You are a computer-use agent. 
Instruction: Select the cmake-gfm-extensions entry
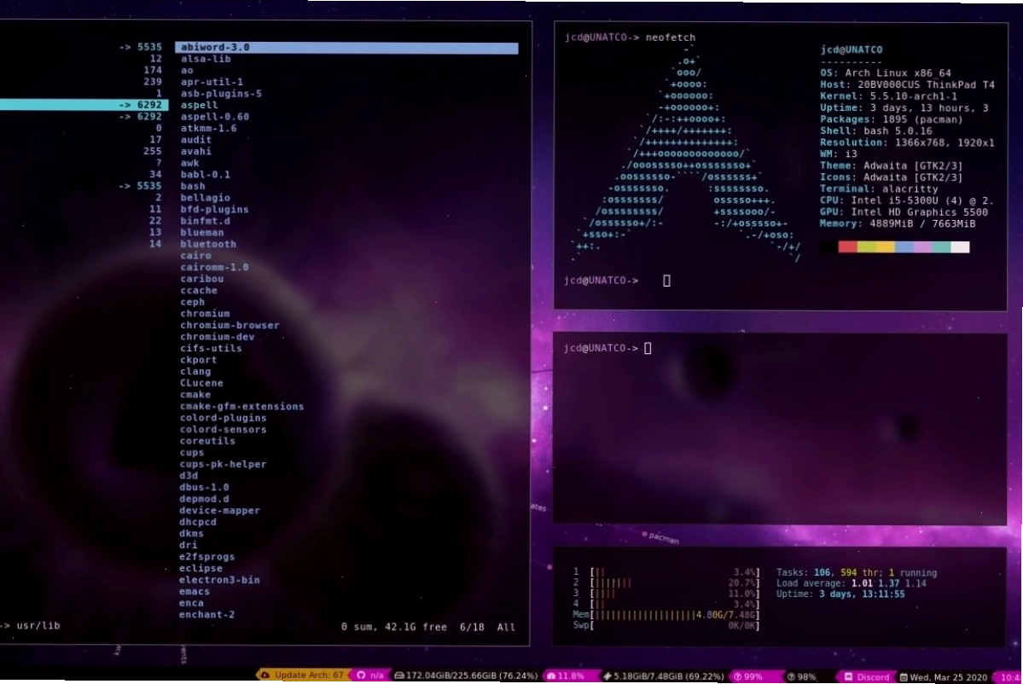[x=242, y=406]
